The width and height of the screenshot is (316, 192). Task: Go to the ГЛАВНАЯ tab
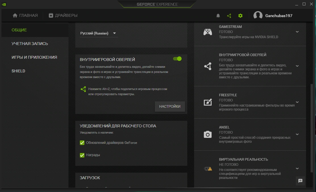[x=25, y=15]
